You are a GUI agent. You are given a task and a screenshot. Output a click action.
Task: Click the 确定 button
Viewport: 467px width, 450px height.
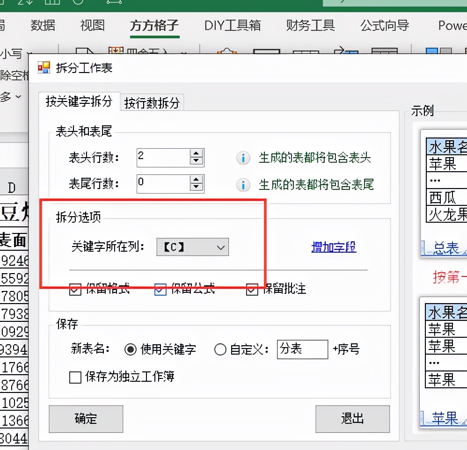pos(86,419)
